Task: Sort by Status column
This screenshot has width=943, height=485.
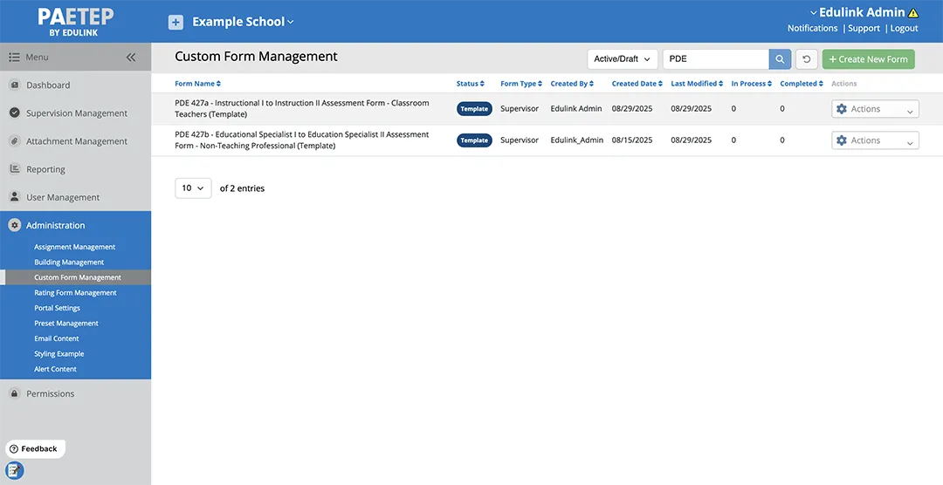Action: (x=471, y=84)
